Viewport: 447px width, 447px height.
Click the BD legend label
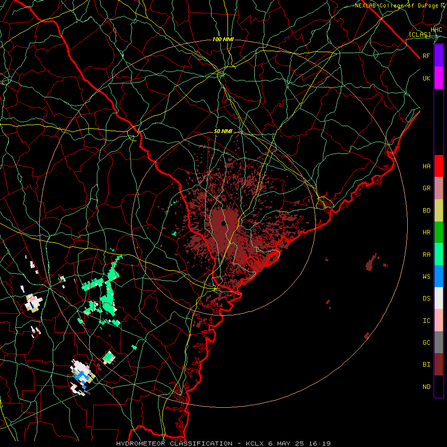click(426, 211)
